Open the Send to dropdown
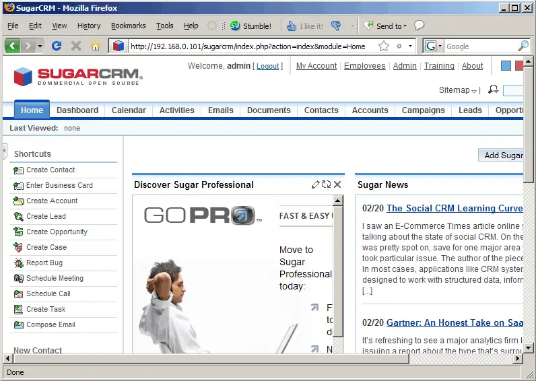Image resolution: width=536 pixels, height=381 pixels. click(385, 26)
